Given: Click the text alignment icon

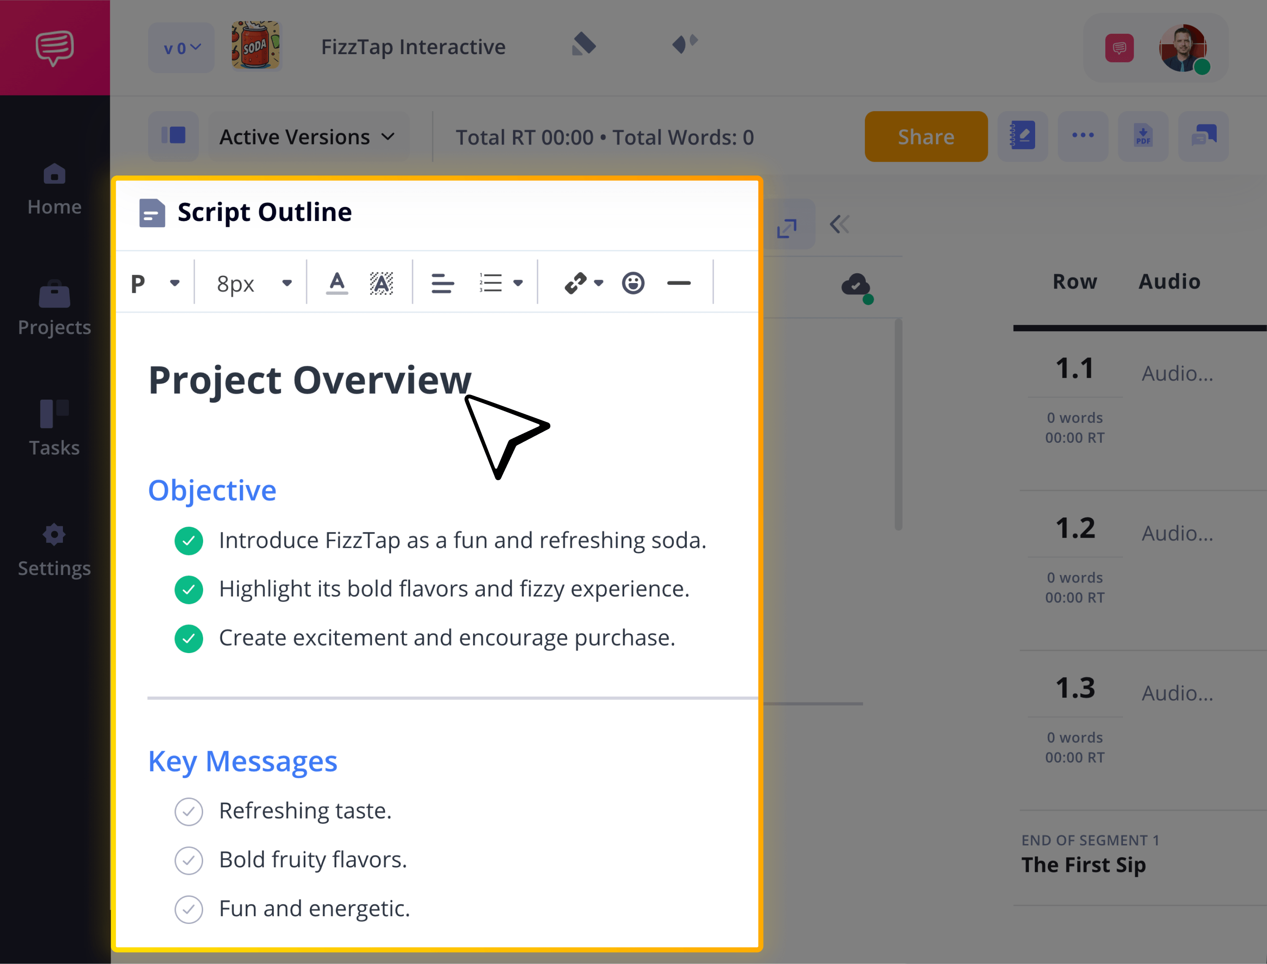Looking at the screenshot, I should [442, 283].
